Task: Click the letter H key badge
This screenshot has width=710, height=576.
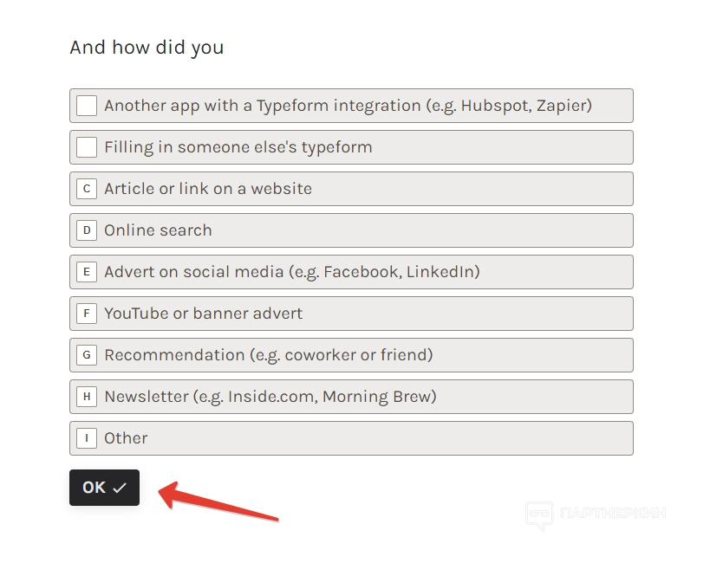Action: point(87,397)
